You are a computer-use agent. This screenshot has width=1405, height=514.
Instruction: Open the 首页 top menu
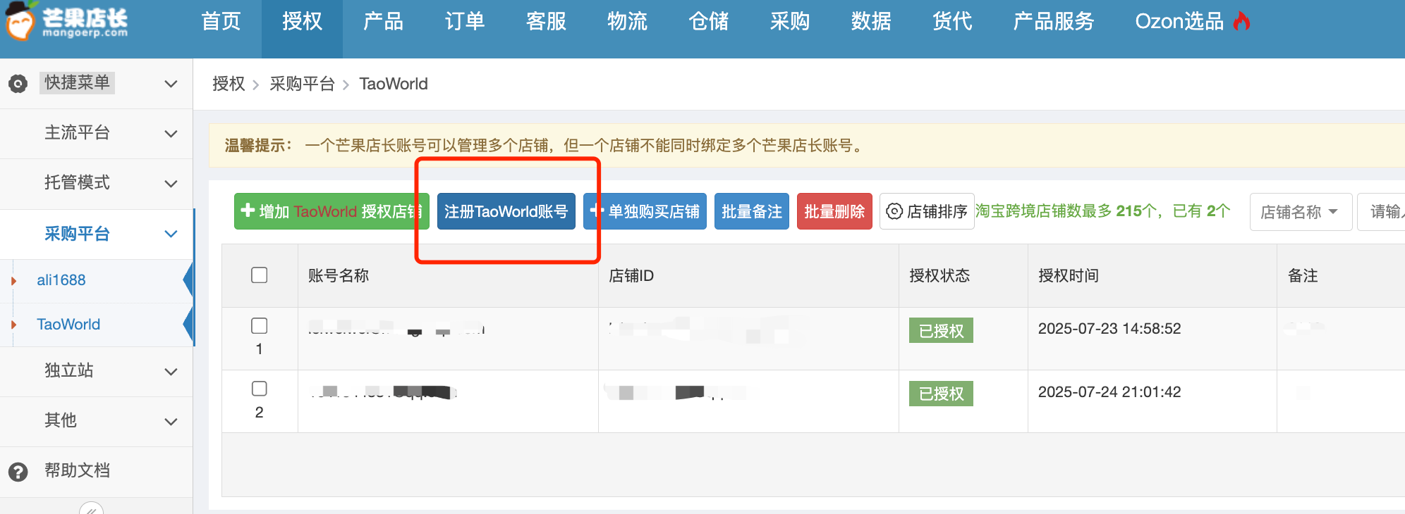[x=221, y=22]
